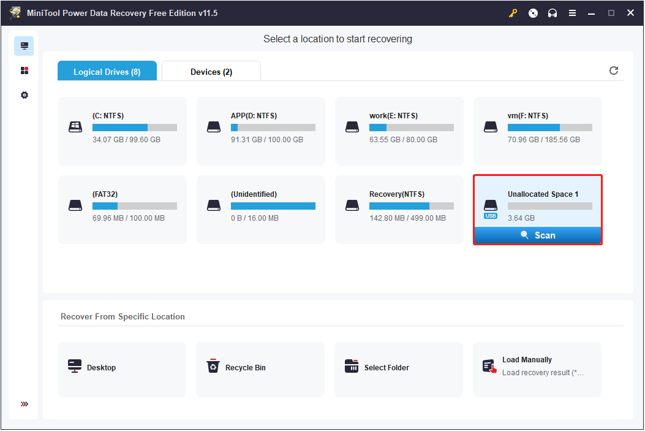Viewport: 645px width, 431px height.
Task: Open the bootable media disc icon
Action: 533,13
